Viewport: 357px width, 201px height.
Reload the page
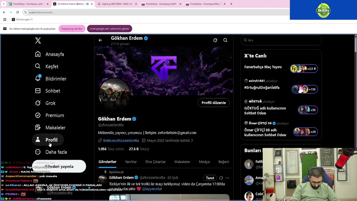[17, 12]
